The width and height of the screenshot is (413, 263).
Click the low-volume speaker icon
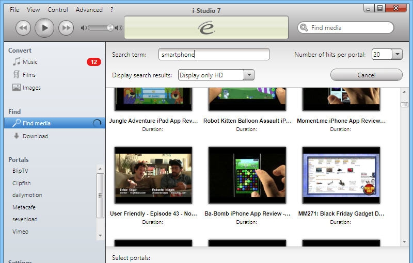84,28
